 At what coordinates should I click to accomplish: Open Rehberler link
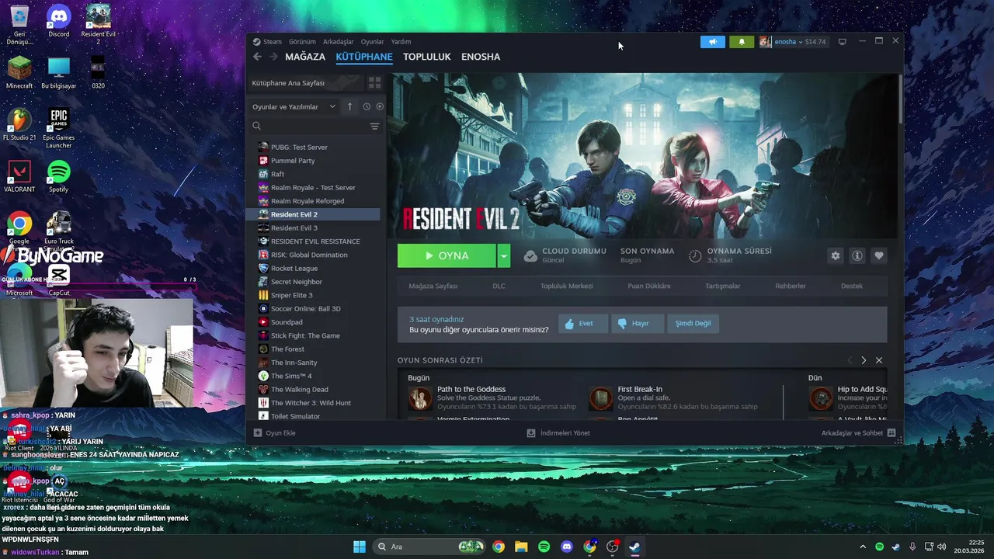(x=791, y=286)
